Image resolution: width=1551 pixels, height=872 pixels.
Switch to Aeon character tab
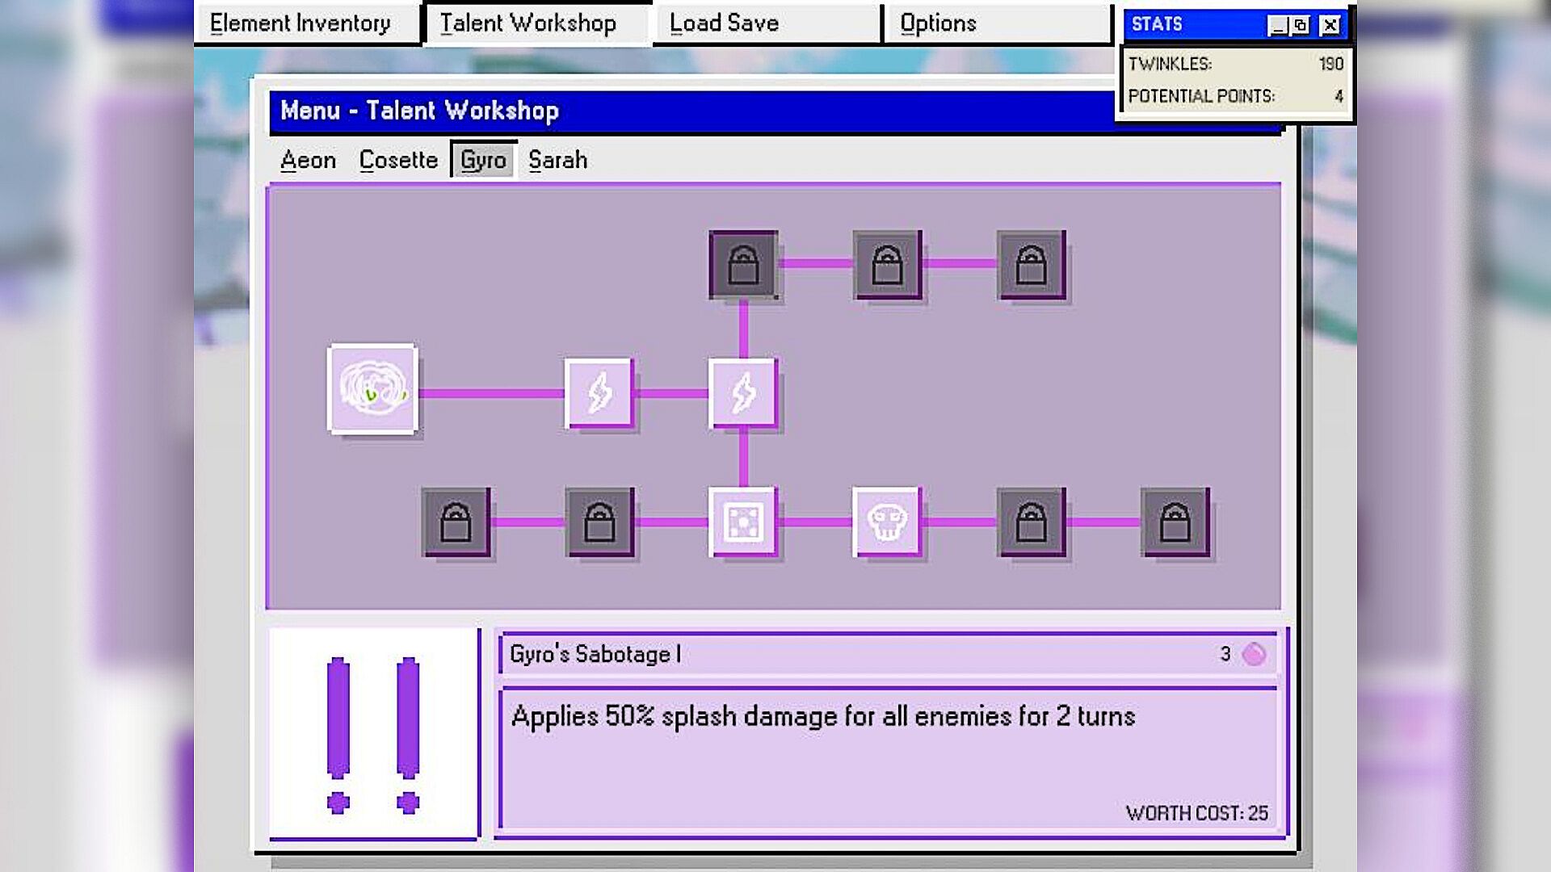[x=308, y=160]
